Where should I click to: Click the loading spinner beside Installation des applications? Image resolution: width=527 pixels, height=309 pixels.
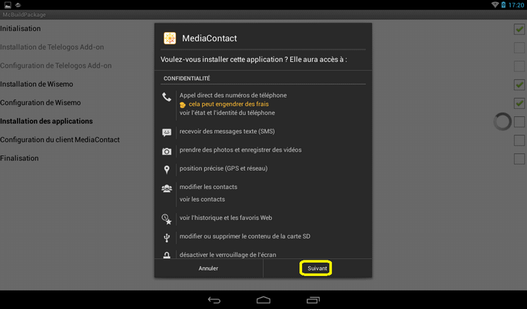[503, 121]
